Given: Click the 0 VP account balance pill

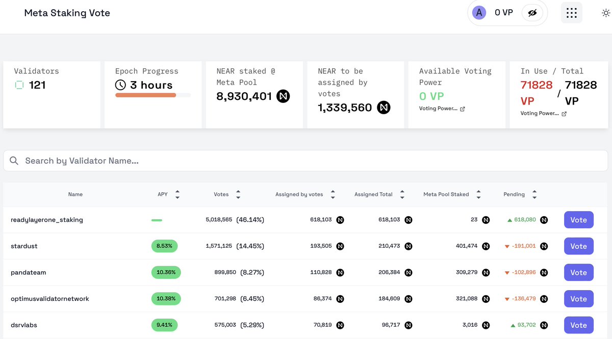Looking at the screenshot, I should [507, 13].
